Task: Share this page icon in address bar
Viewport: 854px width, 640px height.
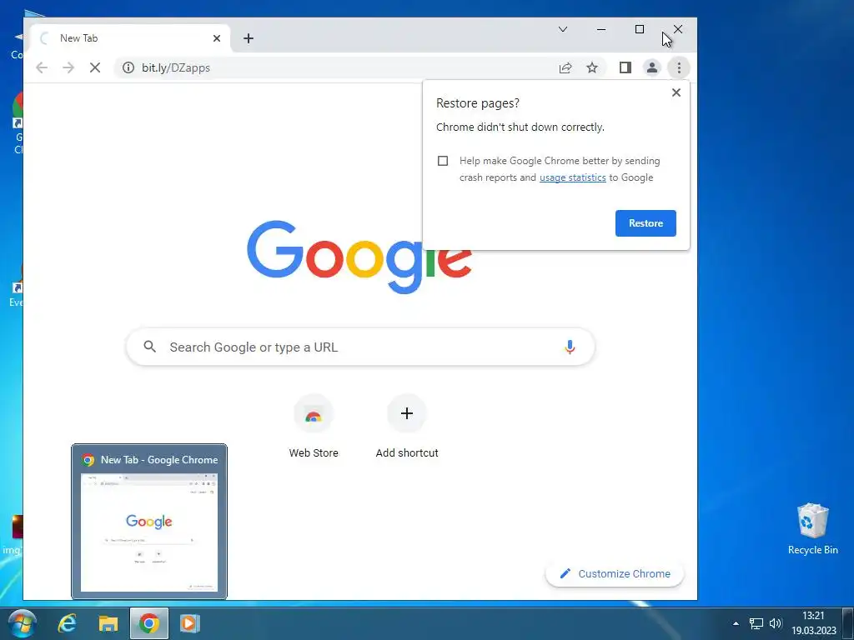Action: [x=565, y=68]
